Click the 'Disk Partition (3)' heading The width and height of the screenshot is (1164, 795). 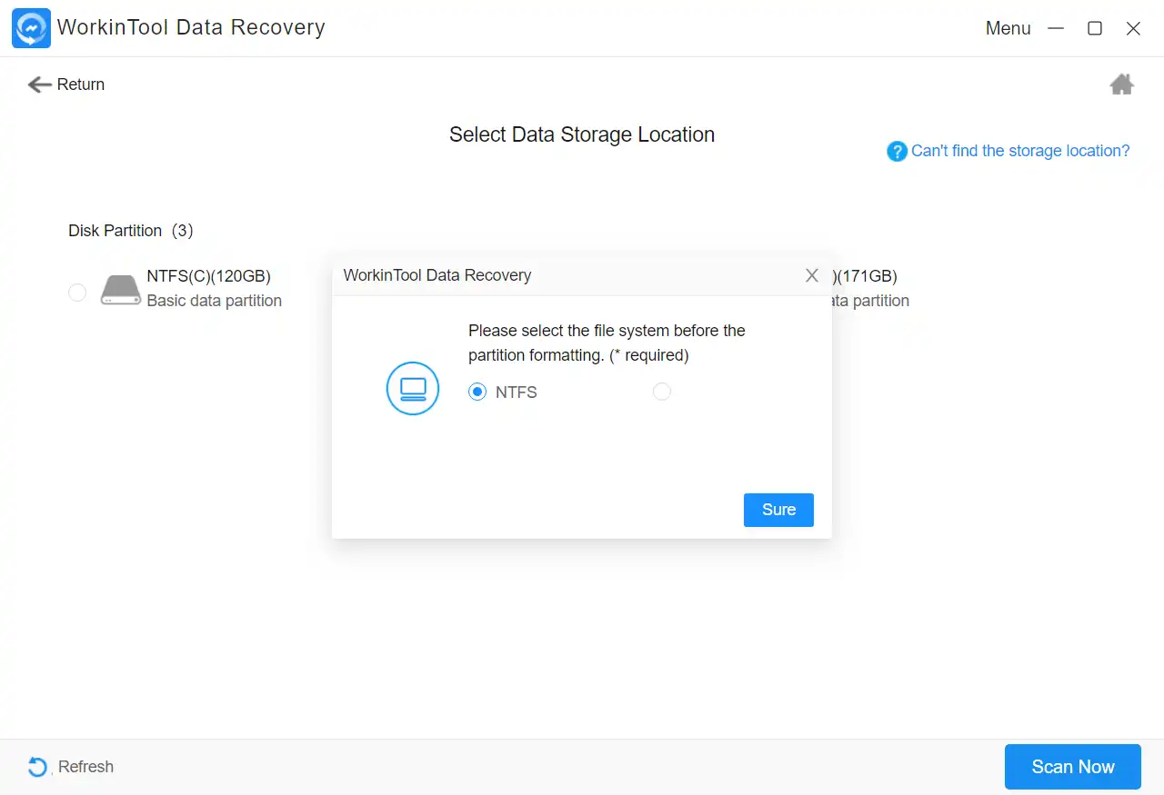[131, 231]
